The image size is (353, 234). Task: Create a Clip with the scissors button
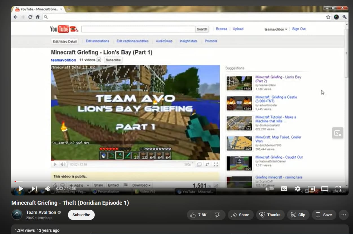click(298, 215)
